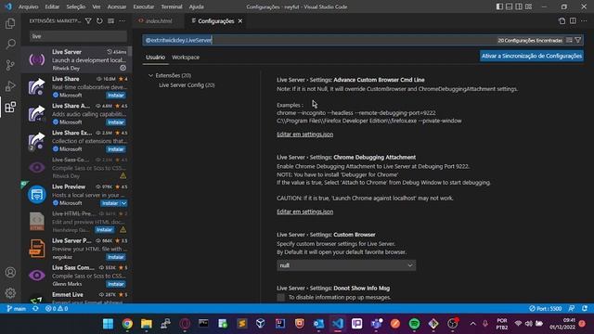
Task: Click Live Server manage gear icon
Action: point(123,68)
